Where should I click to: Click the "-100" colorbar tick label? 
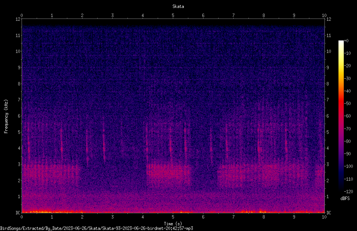click(x=349, y=166)
